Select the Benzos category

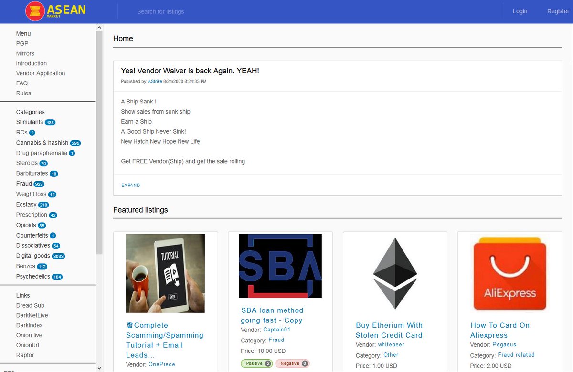25,266
